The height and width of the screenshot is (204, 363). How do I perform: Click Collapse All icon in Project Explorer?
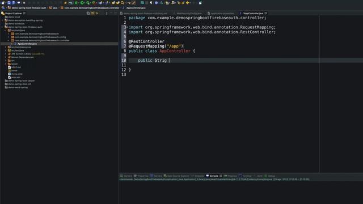(x=88, y=14)
